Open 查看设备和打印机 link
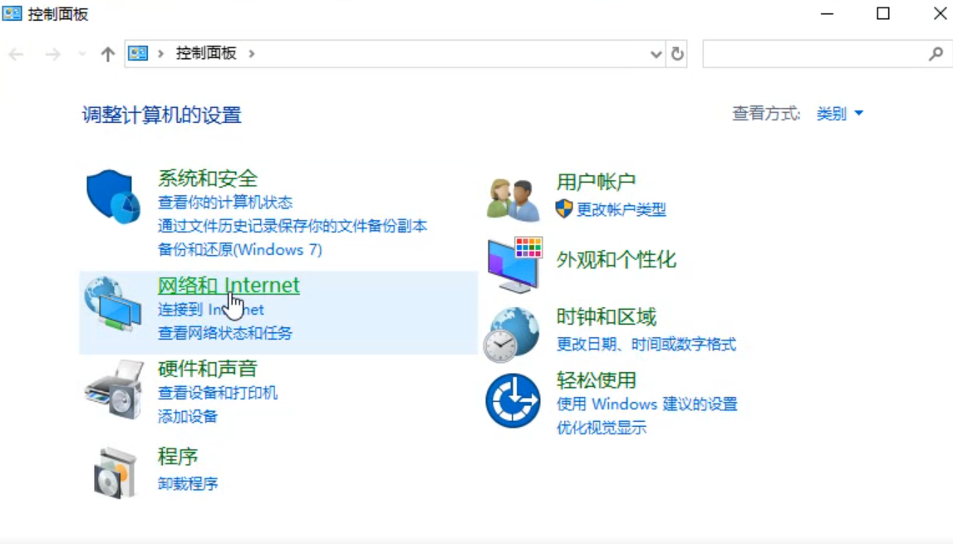This screenshot has width=953, height=544. point(218,393)
